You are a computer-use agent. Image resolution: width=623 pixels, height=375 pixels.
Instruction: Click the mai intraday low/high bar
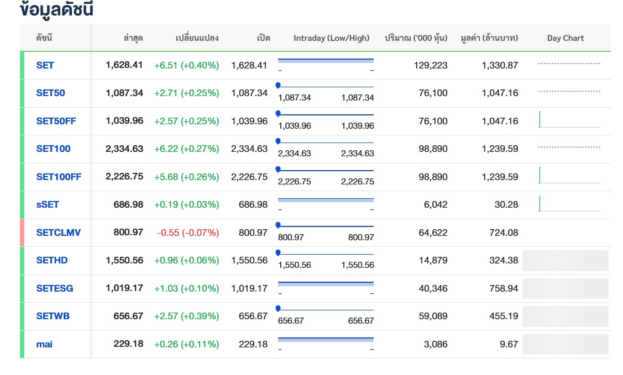pyautogui.click(x=326, y=340)
